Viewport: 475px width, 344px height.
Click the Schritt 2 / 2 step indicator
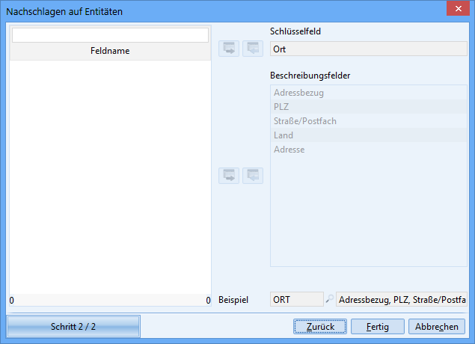tap(73, 327)
